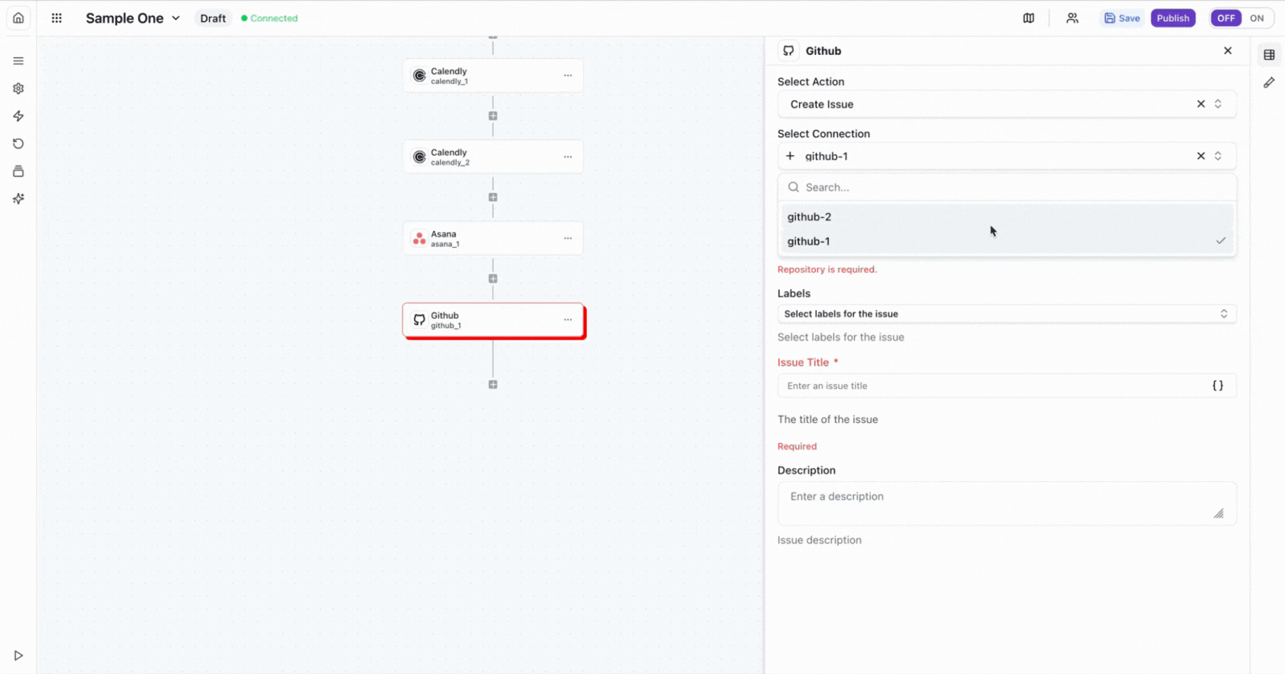Open the AI sparkle icon in the sidebar
The height and width of the screenshot is (674, 1285).
[x=18, y=199]
